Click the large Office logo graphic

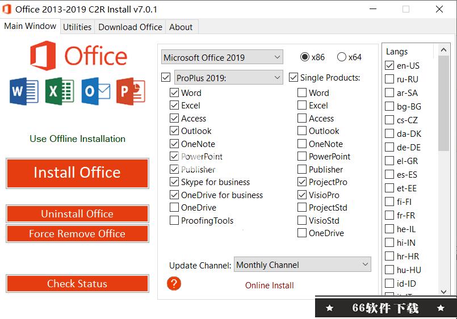point(79,56)
